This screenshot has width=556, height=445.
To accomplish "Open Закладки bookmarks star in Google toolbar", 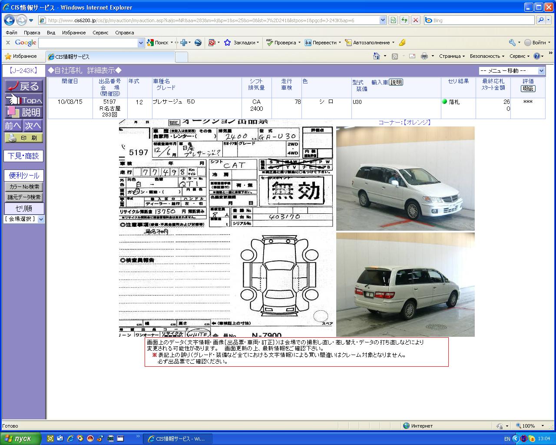I will pos(241,43).
